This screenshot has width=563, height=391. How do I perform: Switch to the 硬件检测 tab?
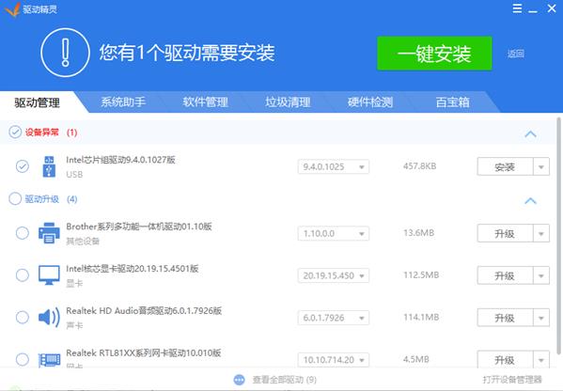point(370,102)
